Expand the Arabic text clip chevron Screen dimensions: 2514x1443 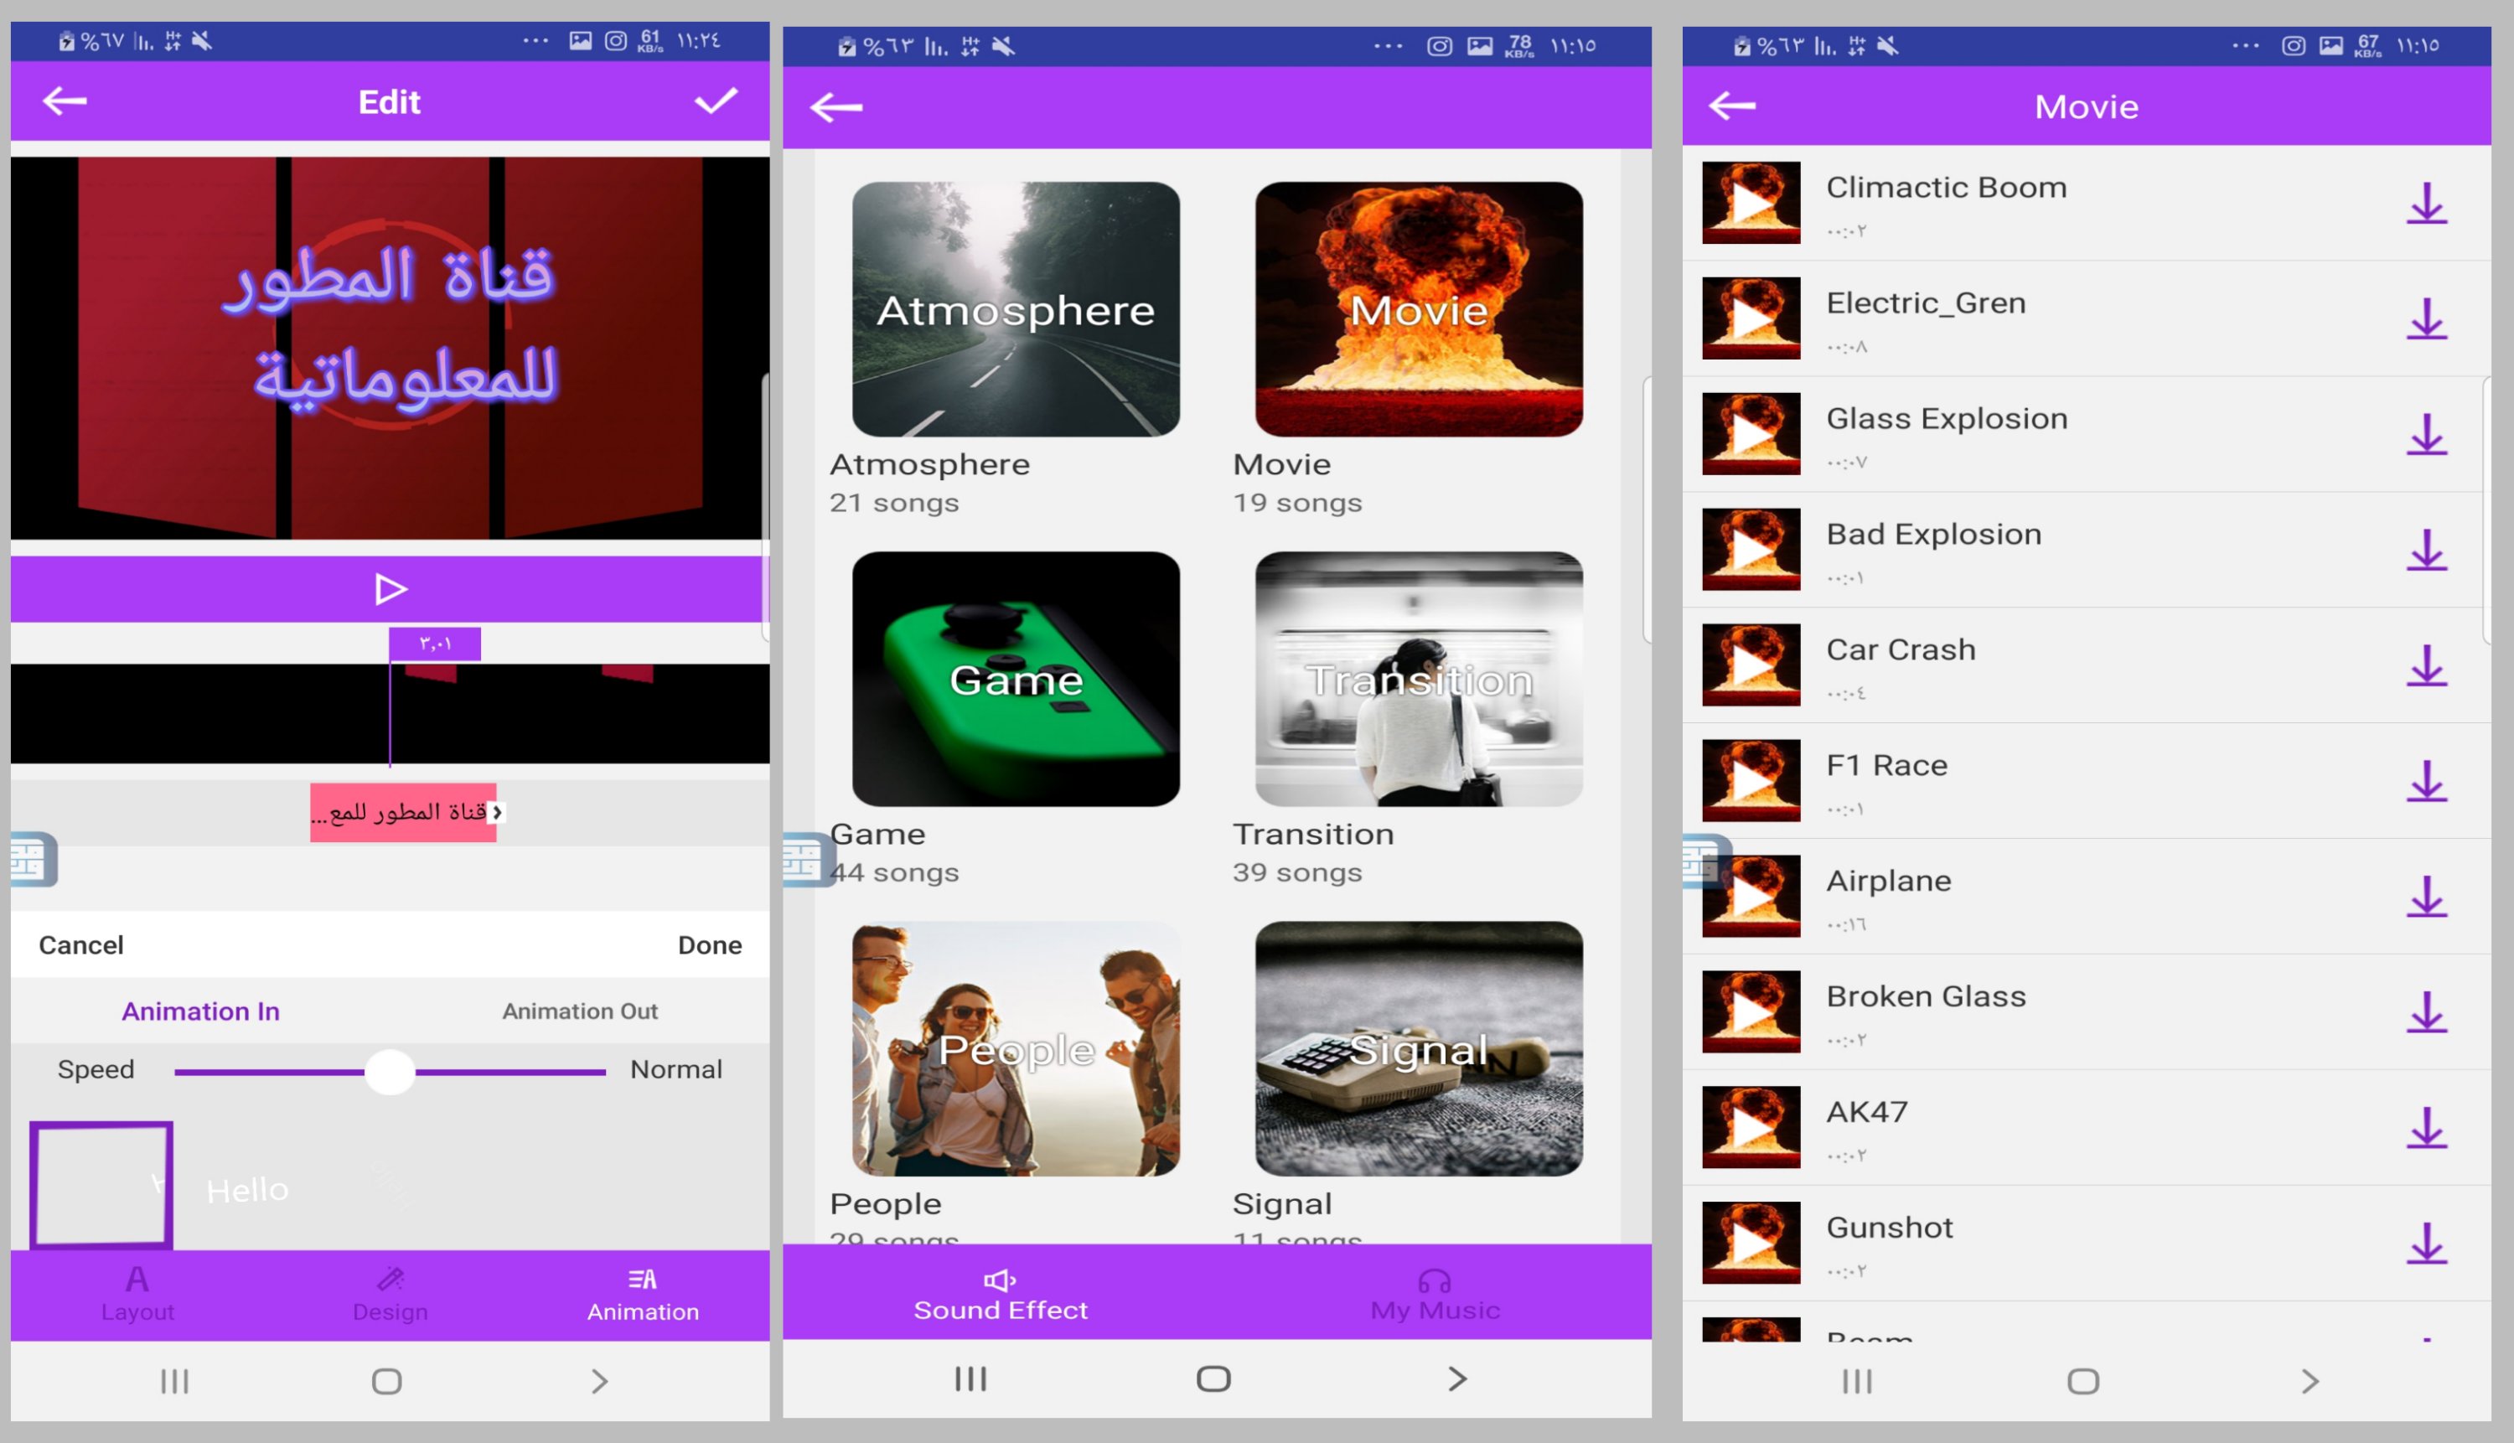pos(498,813)
